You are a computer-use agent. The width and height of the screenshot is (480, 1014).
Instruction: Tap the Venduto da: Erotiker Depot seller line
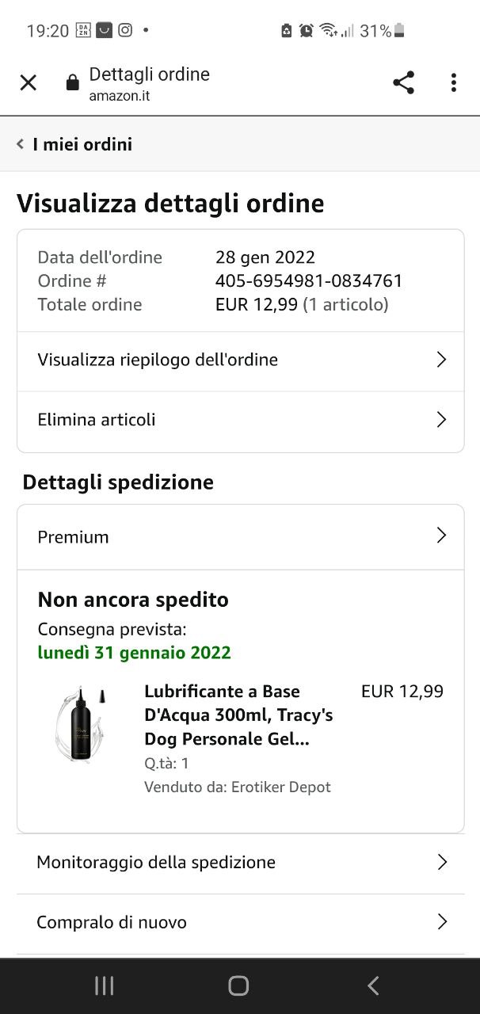coord(238,787)
